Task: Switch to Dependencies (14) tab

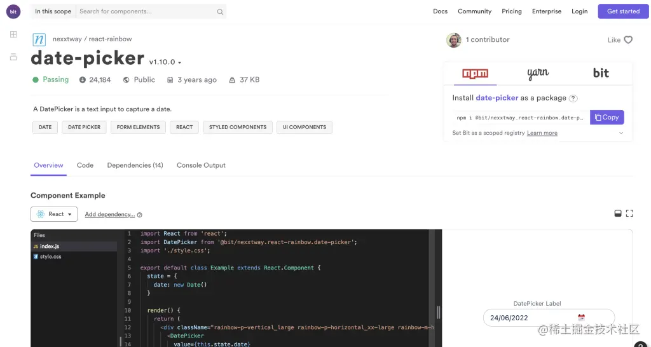Action: [135, 165]
